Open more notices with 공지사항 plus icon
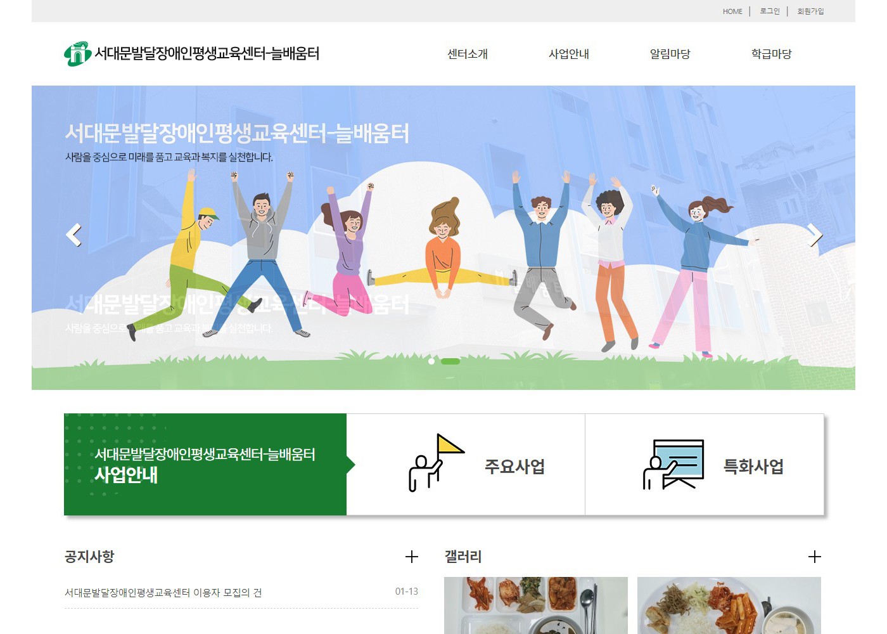 (412, 557)
